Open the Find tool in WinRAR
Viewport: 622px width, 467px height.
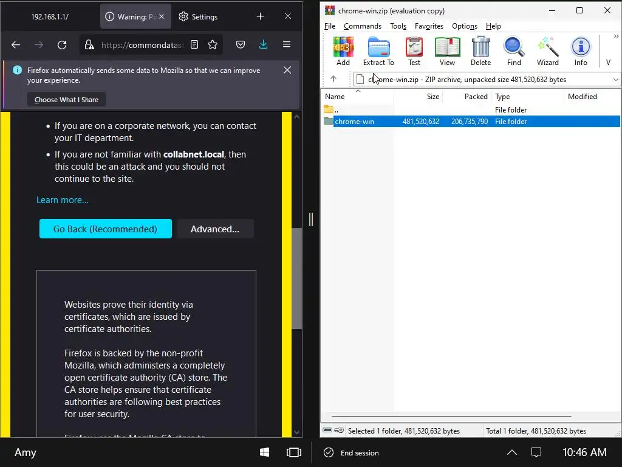point(514,51)
